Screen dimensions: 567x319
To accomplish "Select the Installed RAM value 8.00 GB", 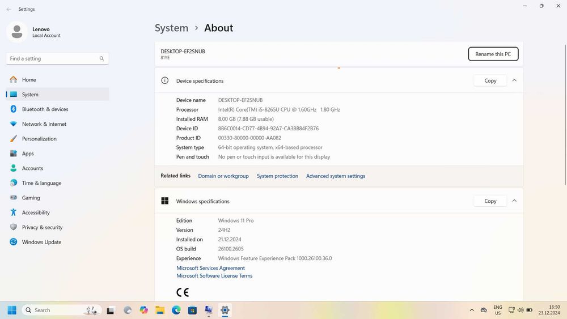I will pyautogui.click(x=246, y=119).
